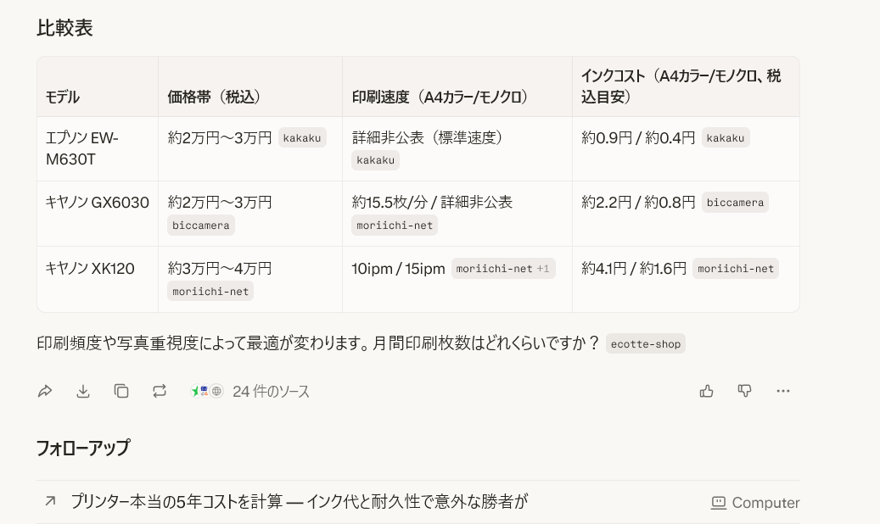
Task: Click the kakaku chip under 詳細非公表（標準速度）
Action: (x=375, y=159)
